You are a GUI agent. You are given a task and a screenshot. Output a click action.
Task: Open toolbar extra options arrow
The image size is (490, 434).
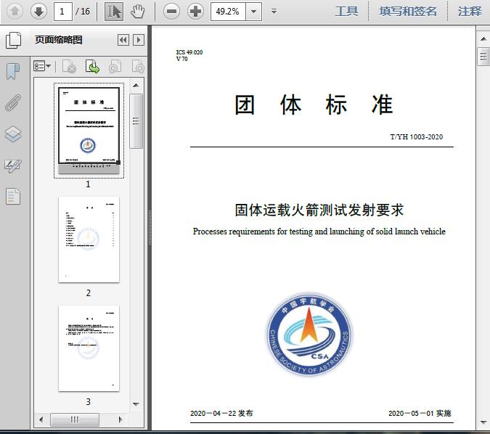274,12
